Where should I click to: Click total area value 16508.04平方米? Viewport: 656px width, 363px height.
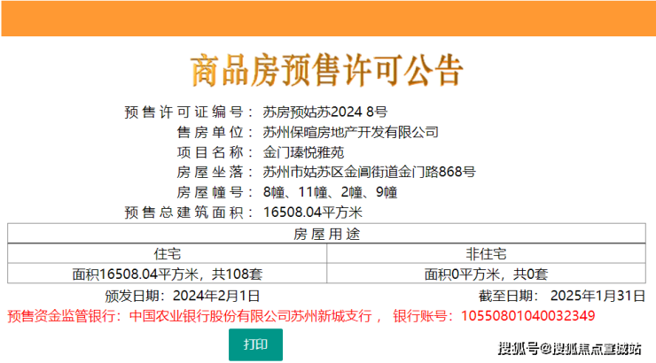tap(313, 212)
